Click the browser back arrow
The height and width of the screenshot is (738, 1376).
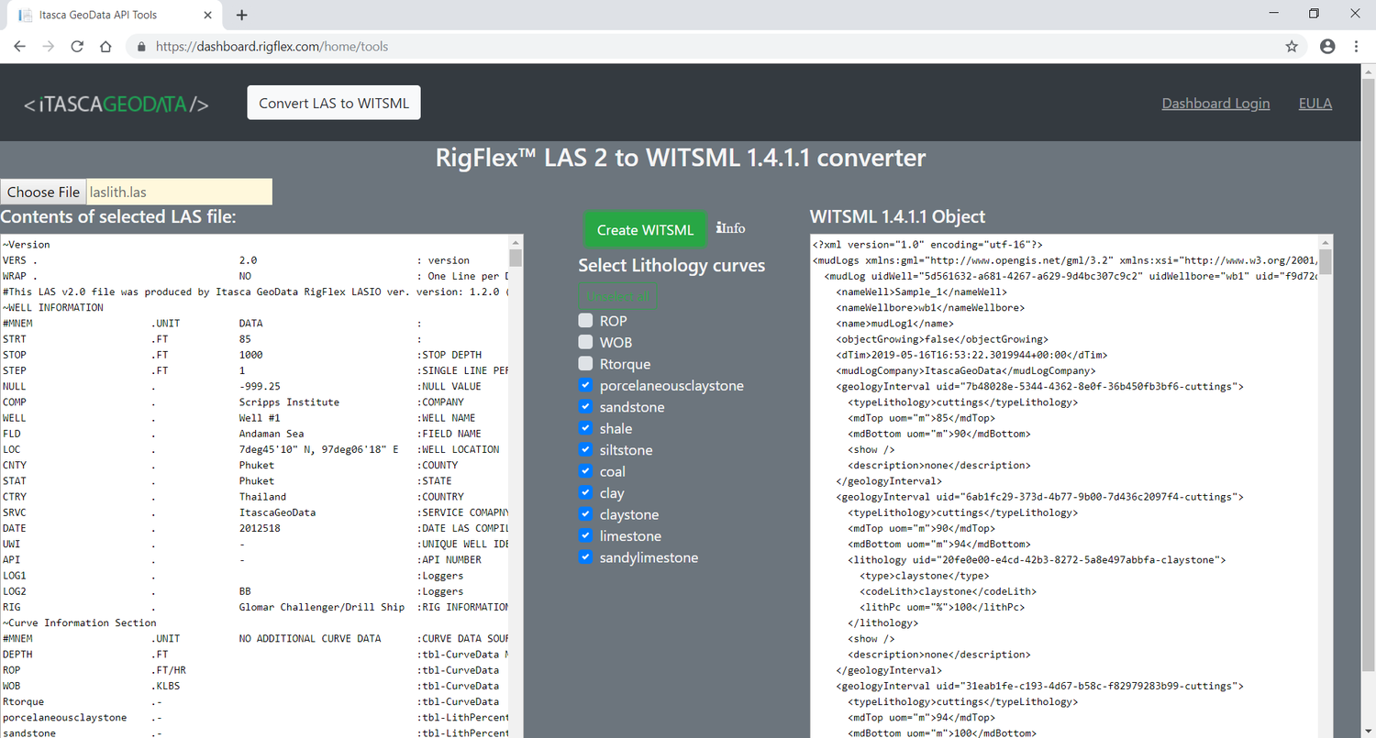(x=20, y=46)
